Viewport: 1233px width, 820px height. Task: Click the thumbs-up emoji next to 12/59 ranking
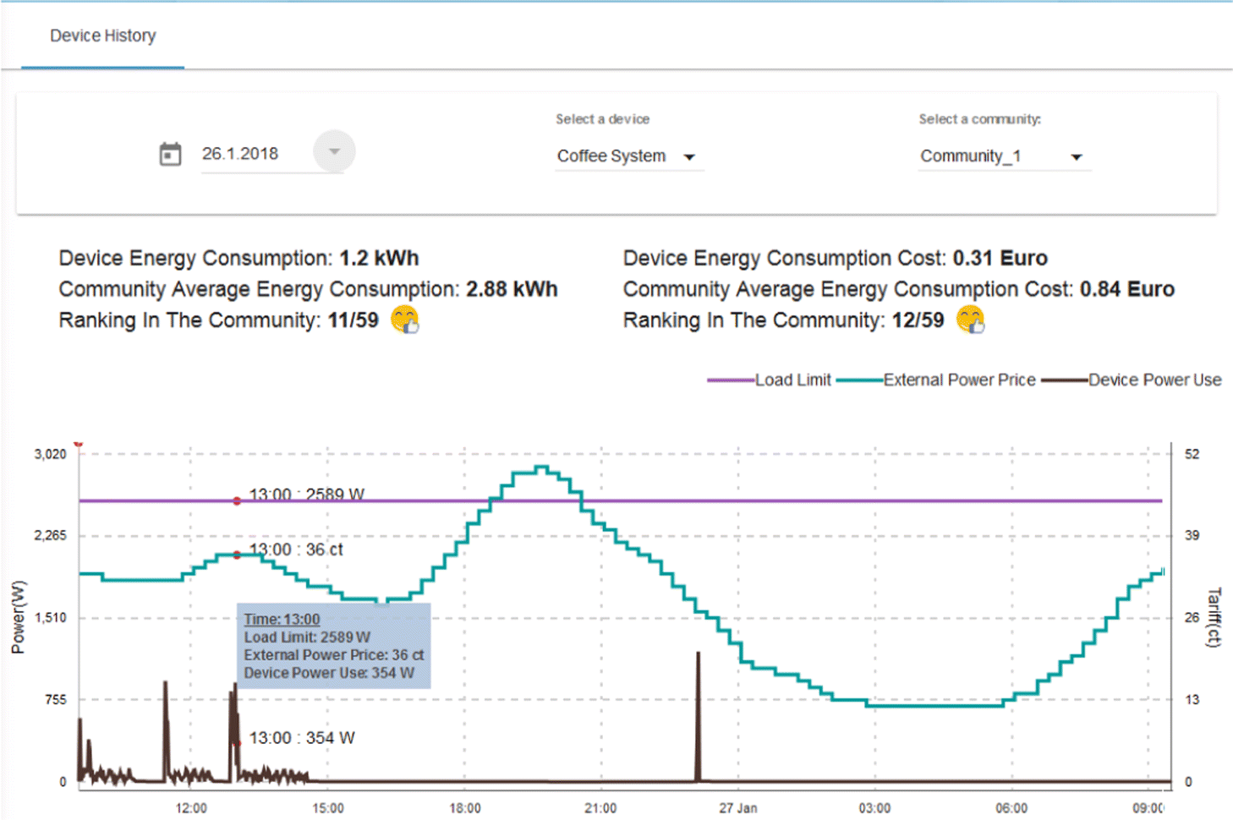point(970,320)
